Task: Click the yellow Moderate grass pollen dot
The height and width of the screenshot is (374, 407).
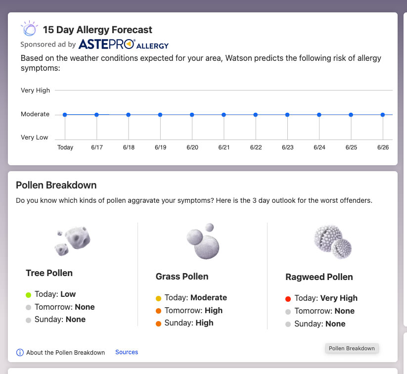Action: pyautogui.click(x=158, y=298)
